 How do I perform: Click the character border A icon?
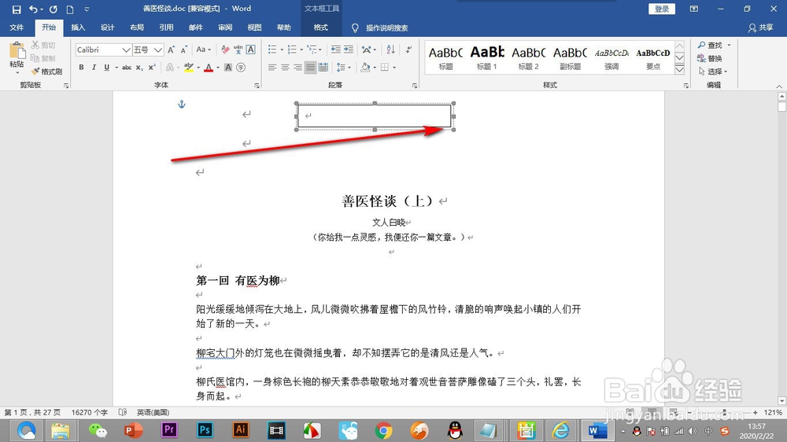click(251, 50)
